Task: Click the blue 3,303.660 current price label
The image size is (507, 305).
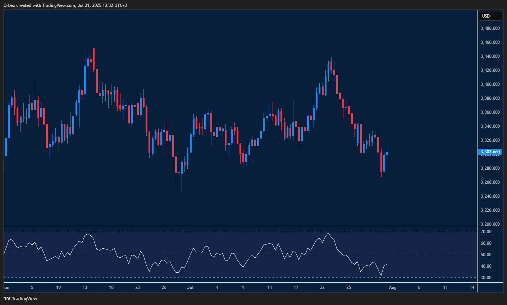Action: (x=489, y=152)
